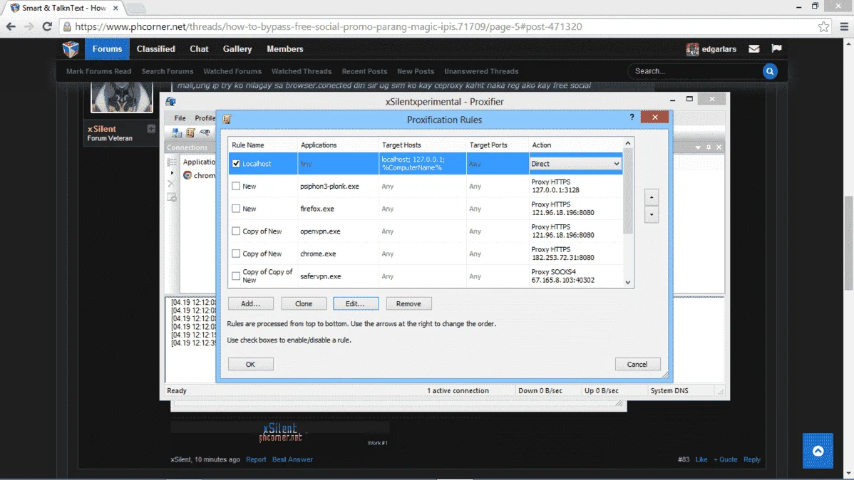Click the help question mark in dialog
Image resolution: width=854 pixels, height=480 pixels.
coord(632,117)
